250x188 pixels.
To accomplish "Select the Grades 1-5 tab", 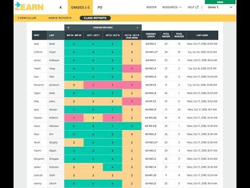I will coord(80,7).
